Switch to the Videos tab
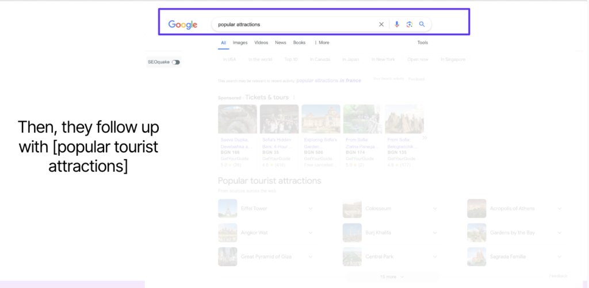 (x=261, y=43)
